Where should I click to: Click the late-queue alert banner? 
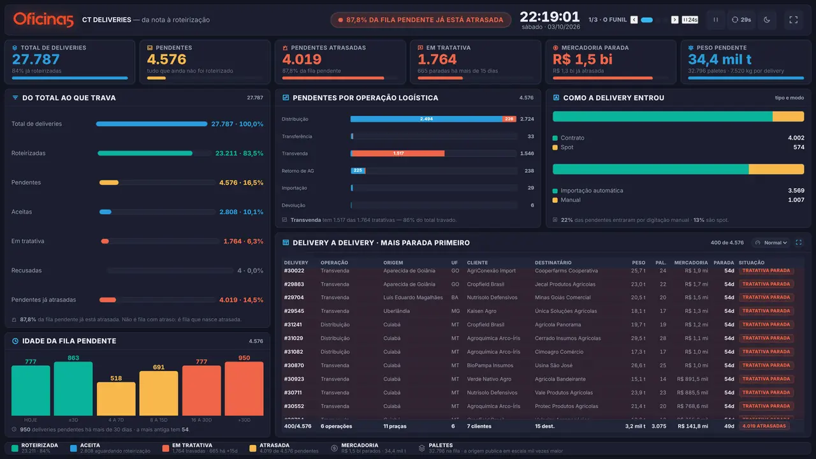421,20
